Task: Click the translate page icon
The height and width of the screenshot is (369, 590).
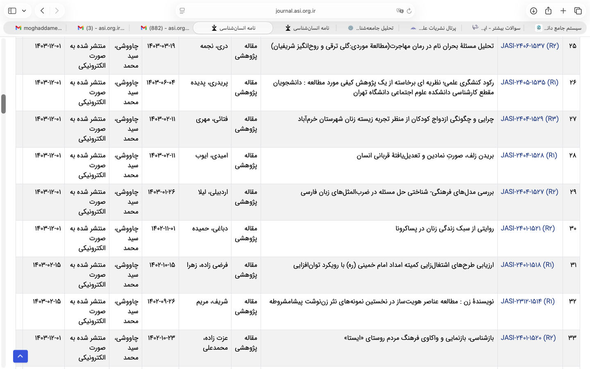Action: [399, 11]
